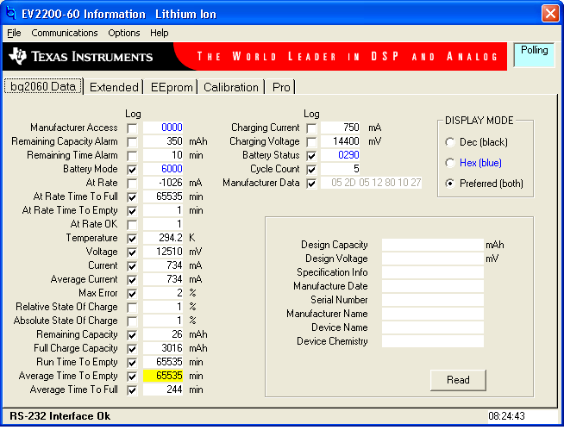This screenshot has height=430, width=564.
Task: Uncheck Battery Status log checkbox
Action: point(311,156)
